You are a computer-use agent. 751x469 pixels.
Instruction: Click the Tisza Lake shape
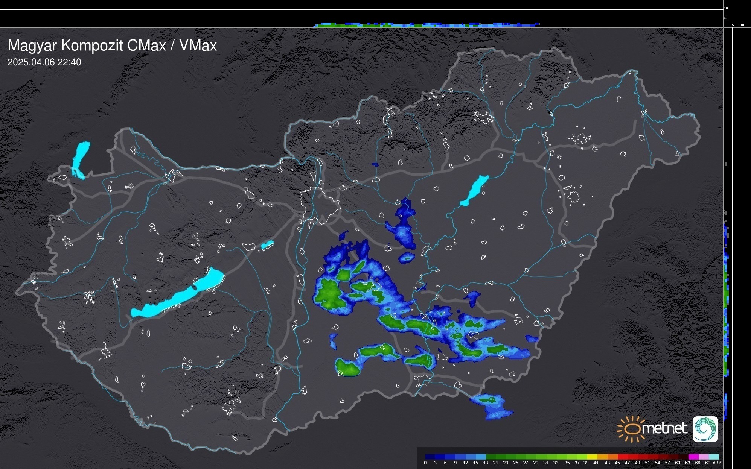click(x=474, y=191)
